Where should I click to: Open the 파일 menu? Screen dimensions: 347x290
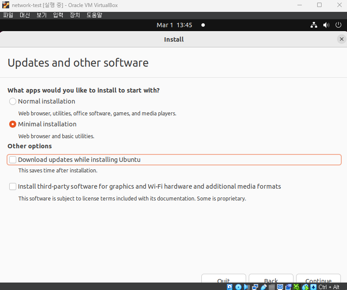pyautogui.click(x=8, y=15)
